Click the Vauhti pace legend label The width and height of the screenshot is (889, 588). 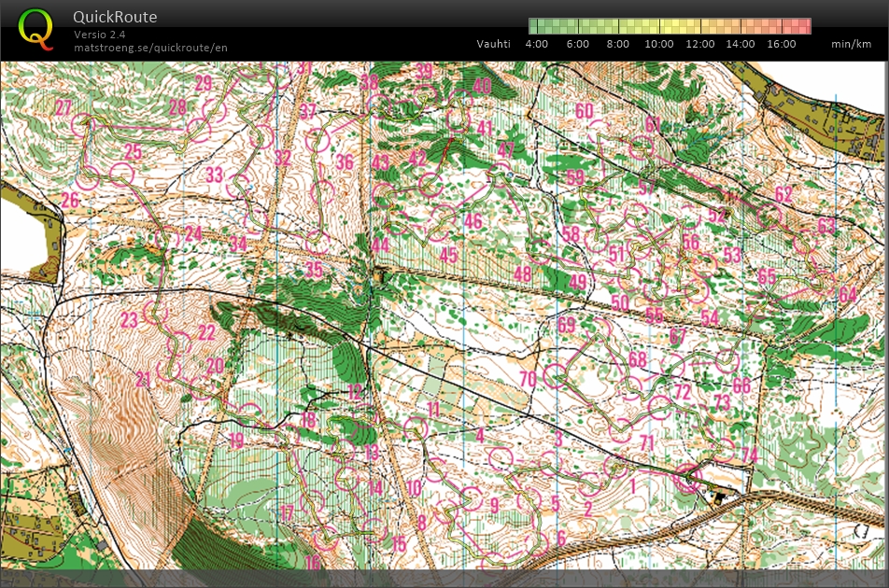point(493,44)
